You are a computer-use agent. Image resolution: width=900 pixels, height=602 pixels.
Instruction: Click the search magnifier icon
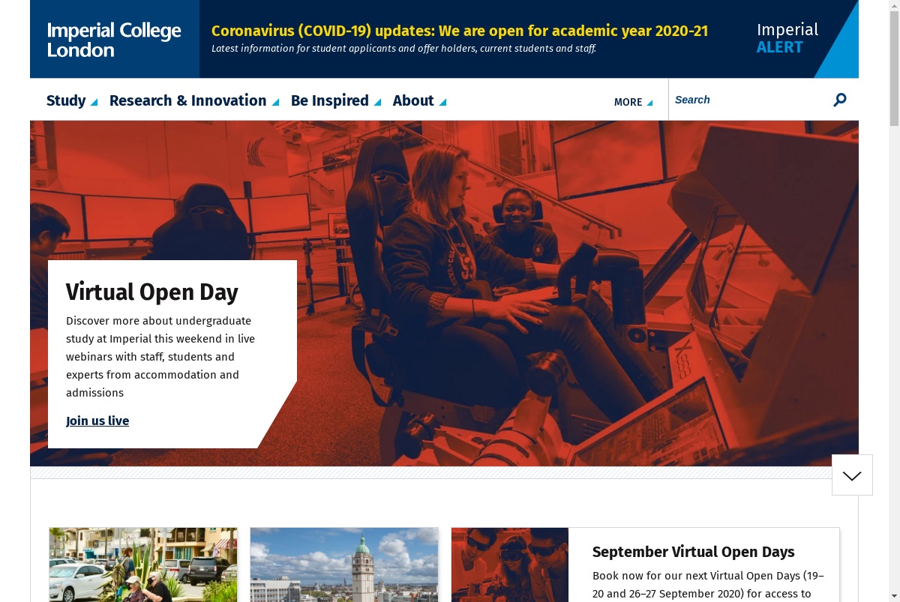(840, 100)
